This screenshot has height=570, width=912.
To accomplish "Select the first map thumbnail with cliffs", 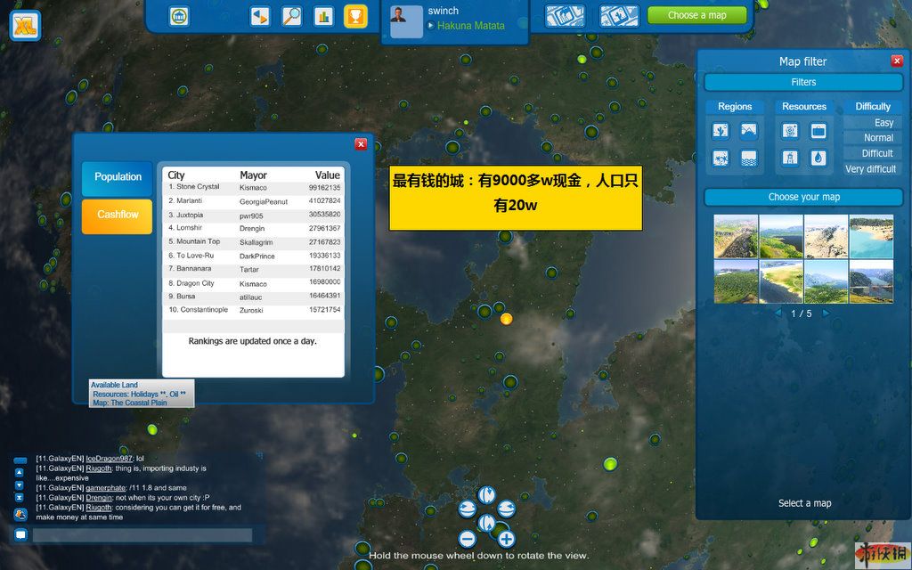I will coord(736,236).
